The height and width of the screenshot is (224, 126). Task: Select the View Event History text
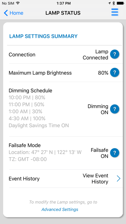click(95, 179)
